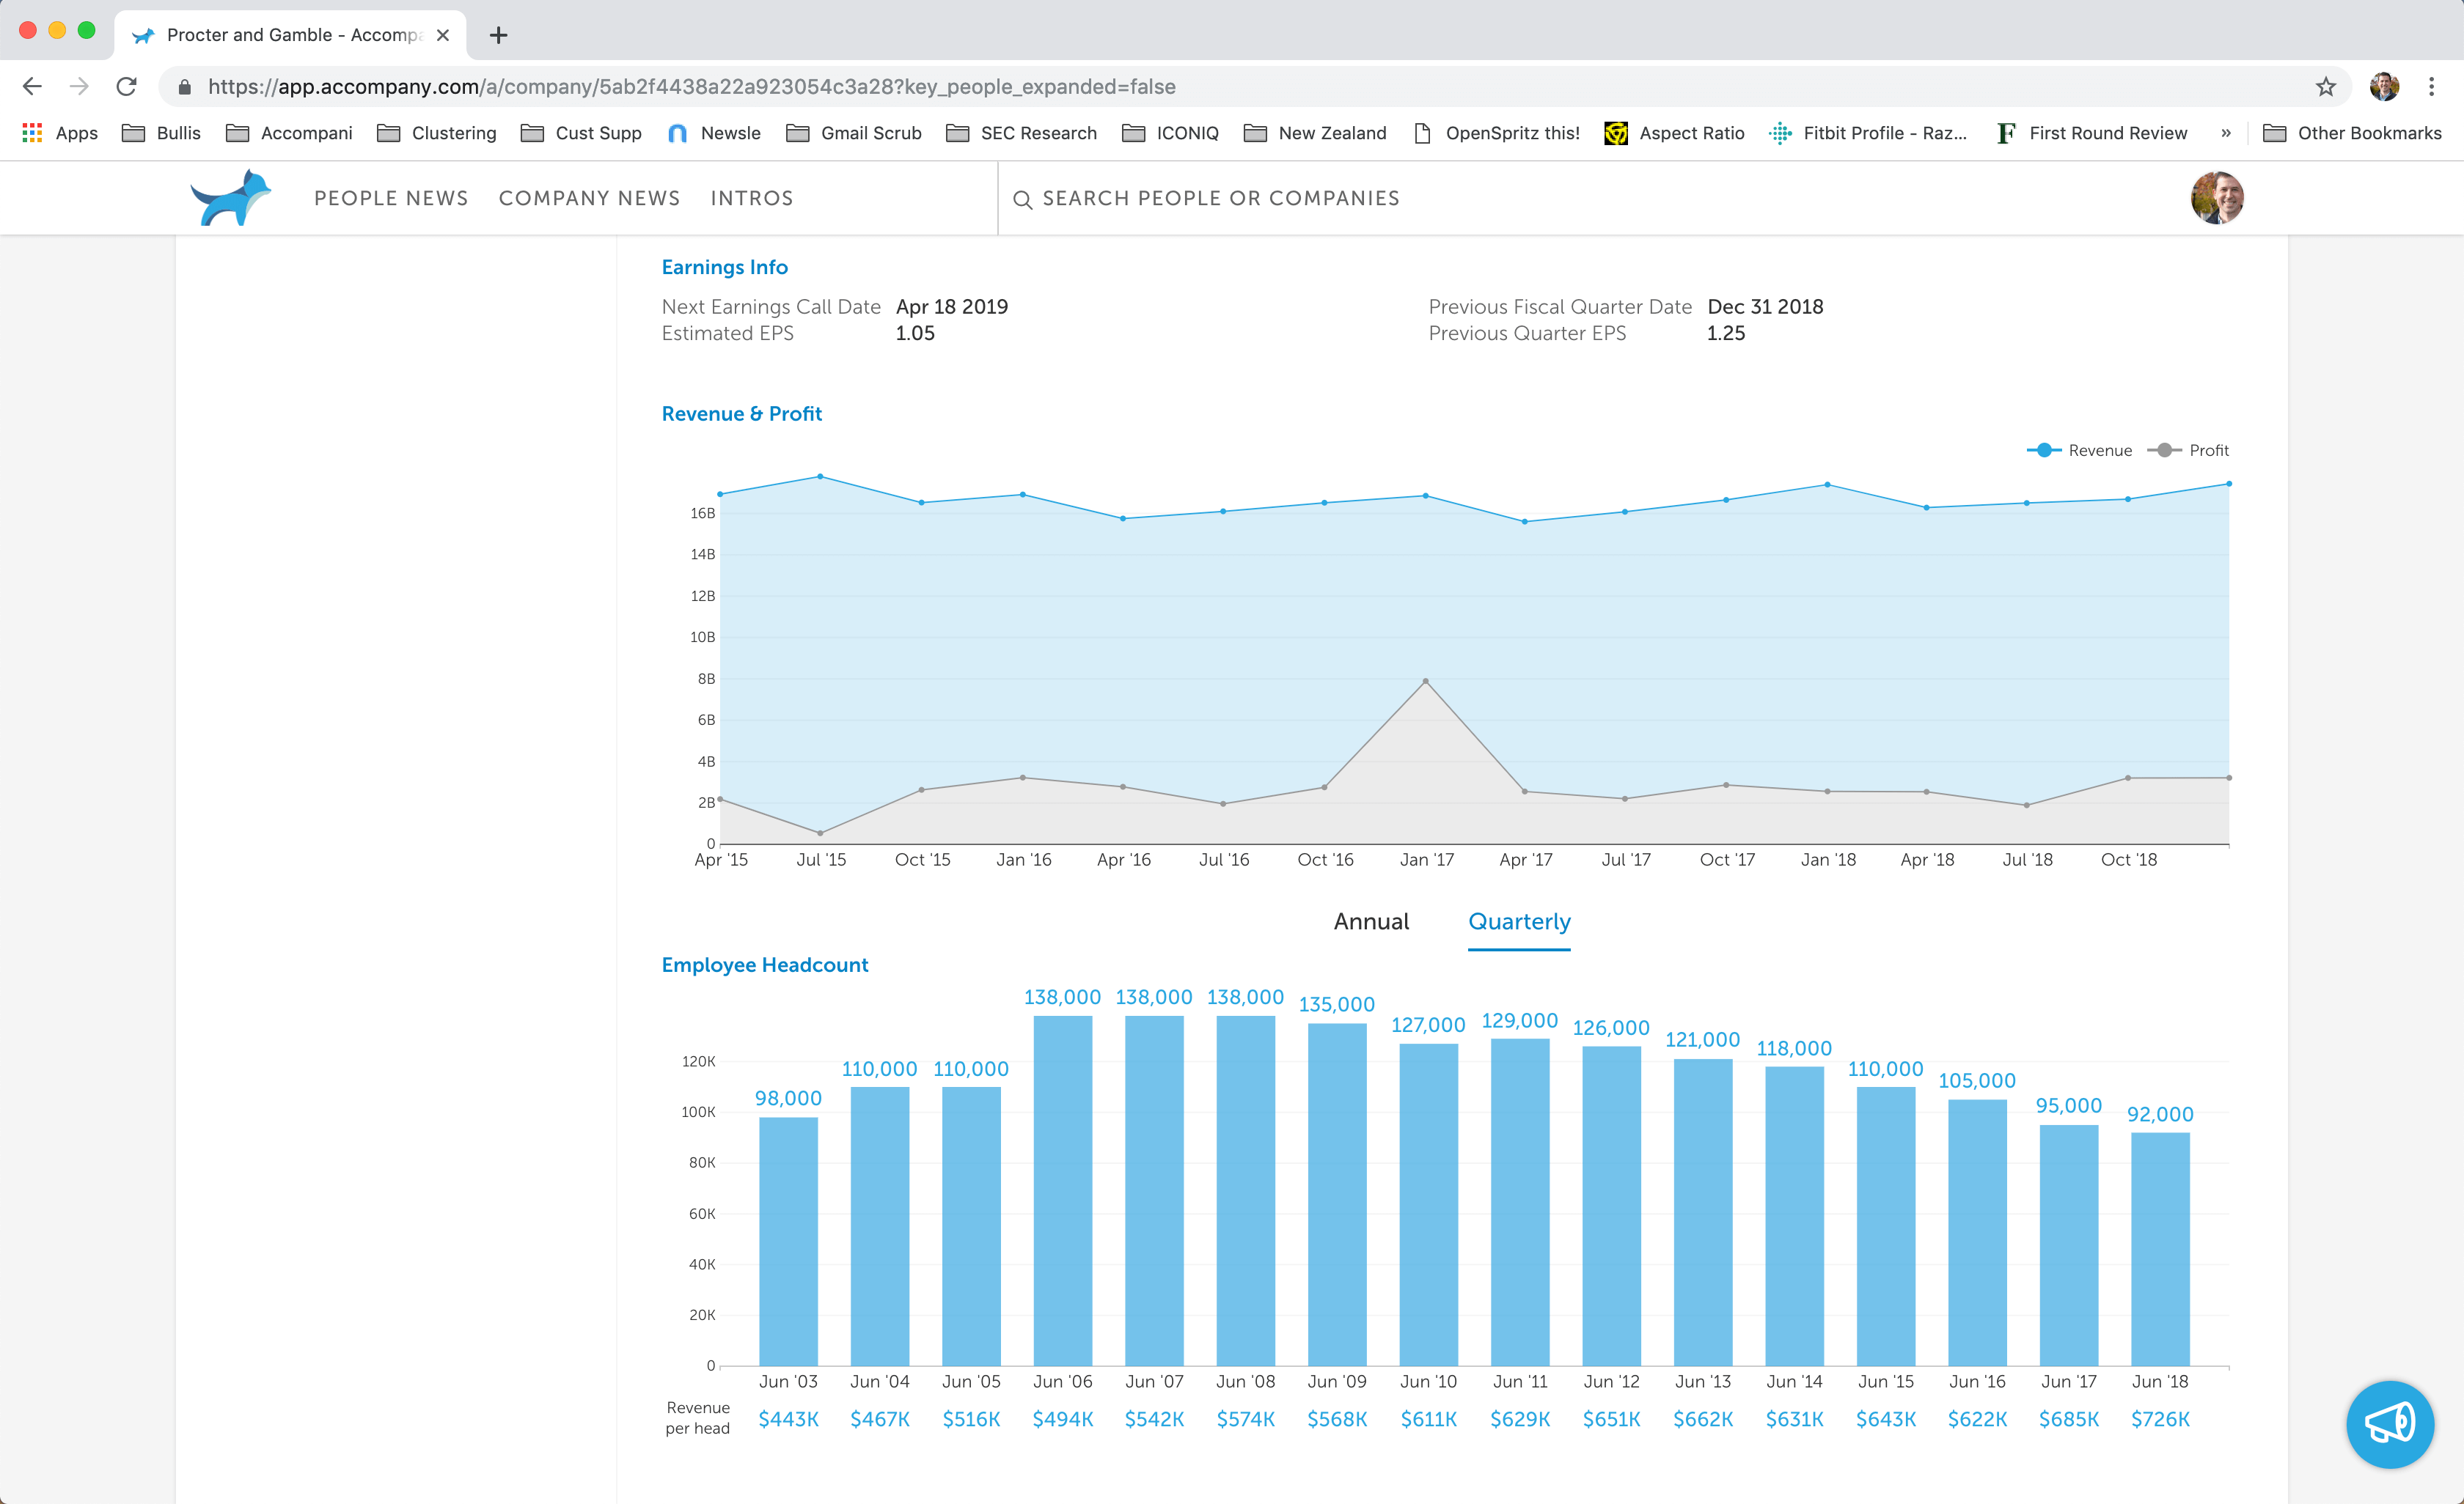Toggle the Profit series in legend
The image size is (2464, 1504).
point(2188,451)
